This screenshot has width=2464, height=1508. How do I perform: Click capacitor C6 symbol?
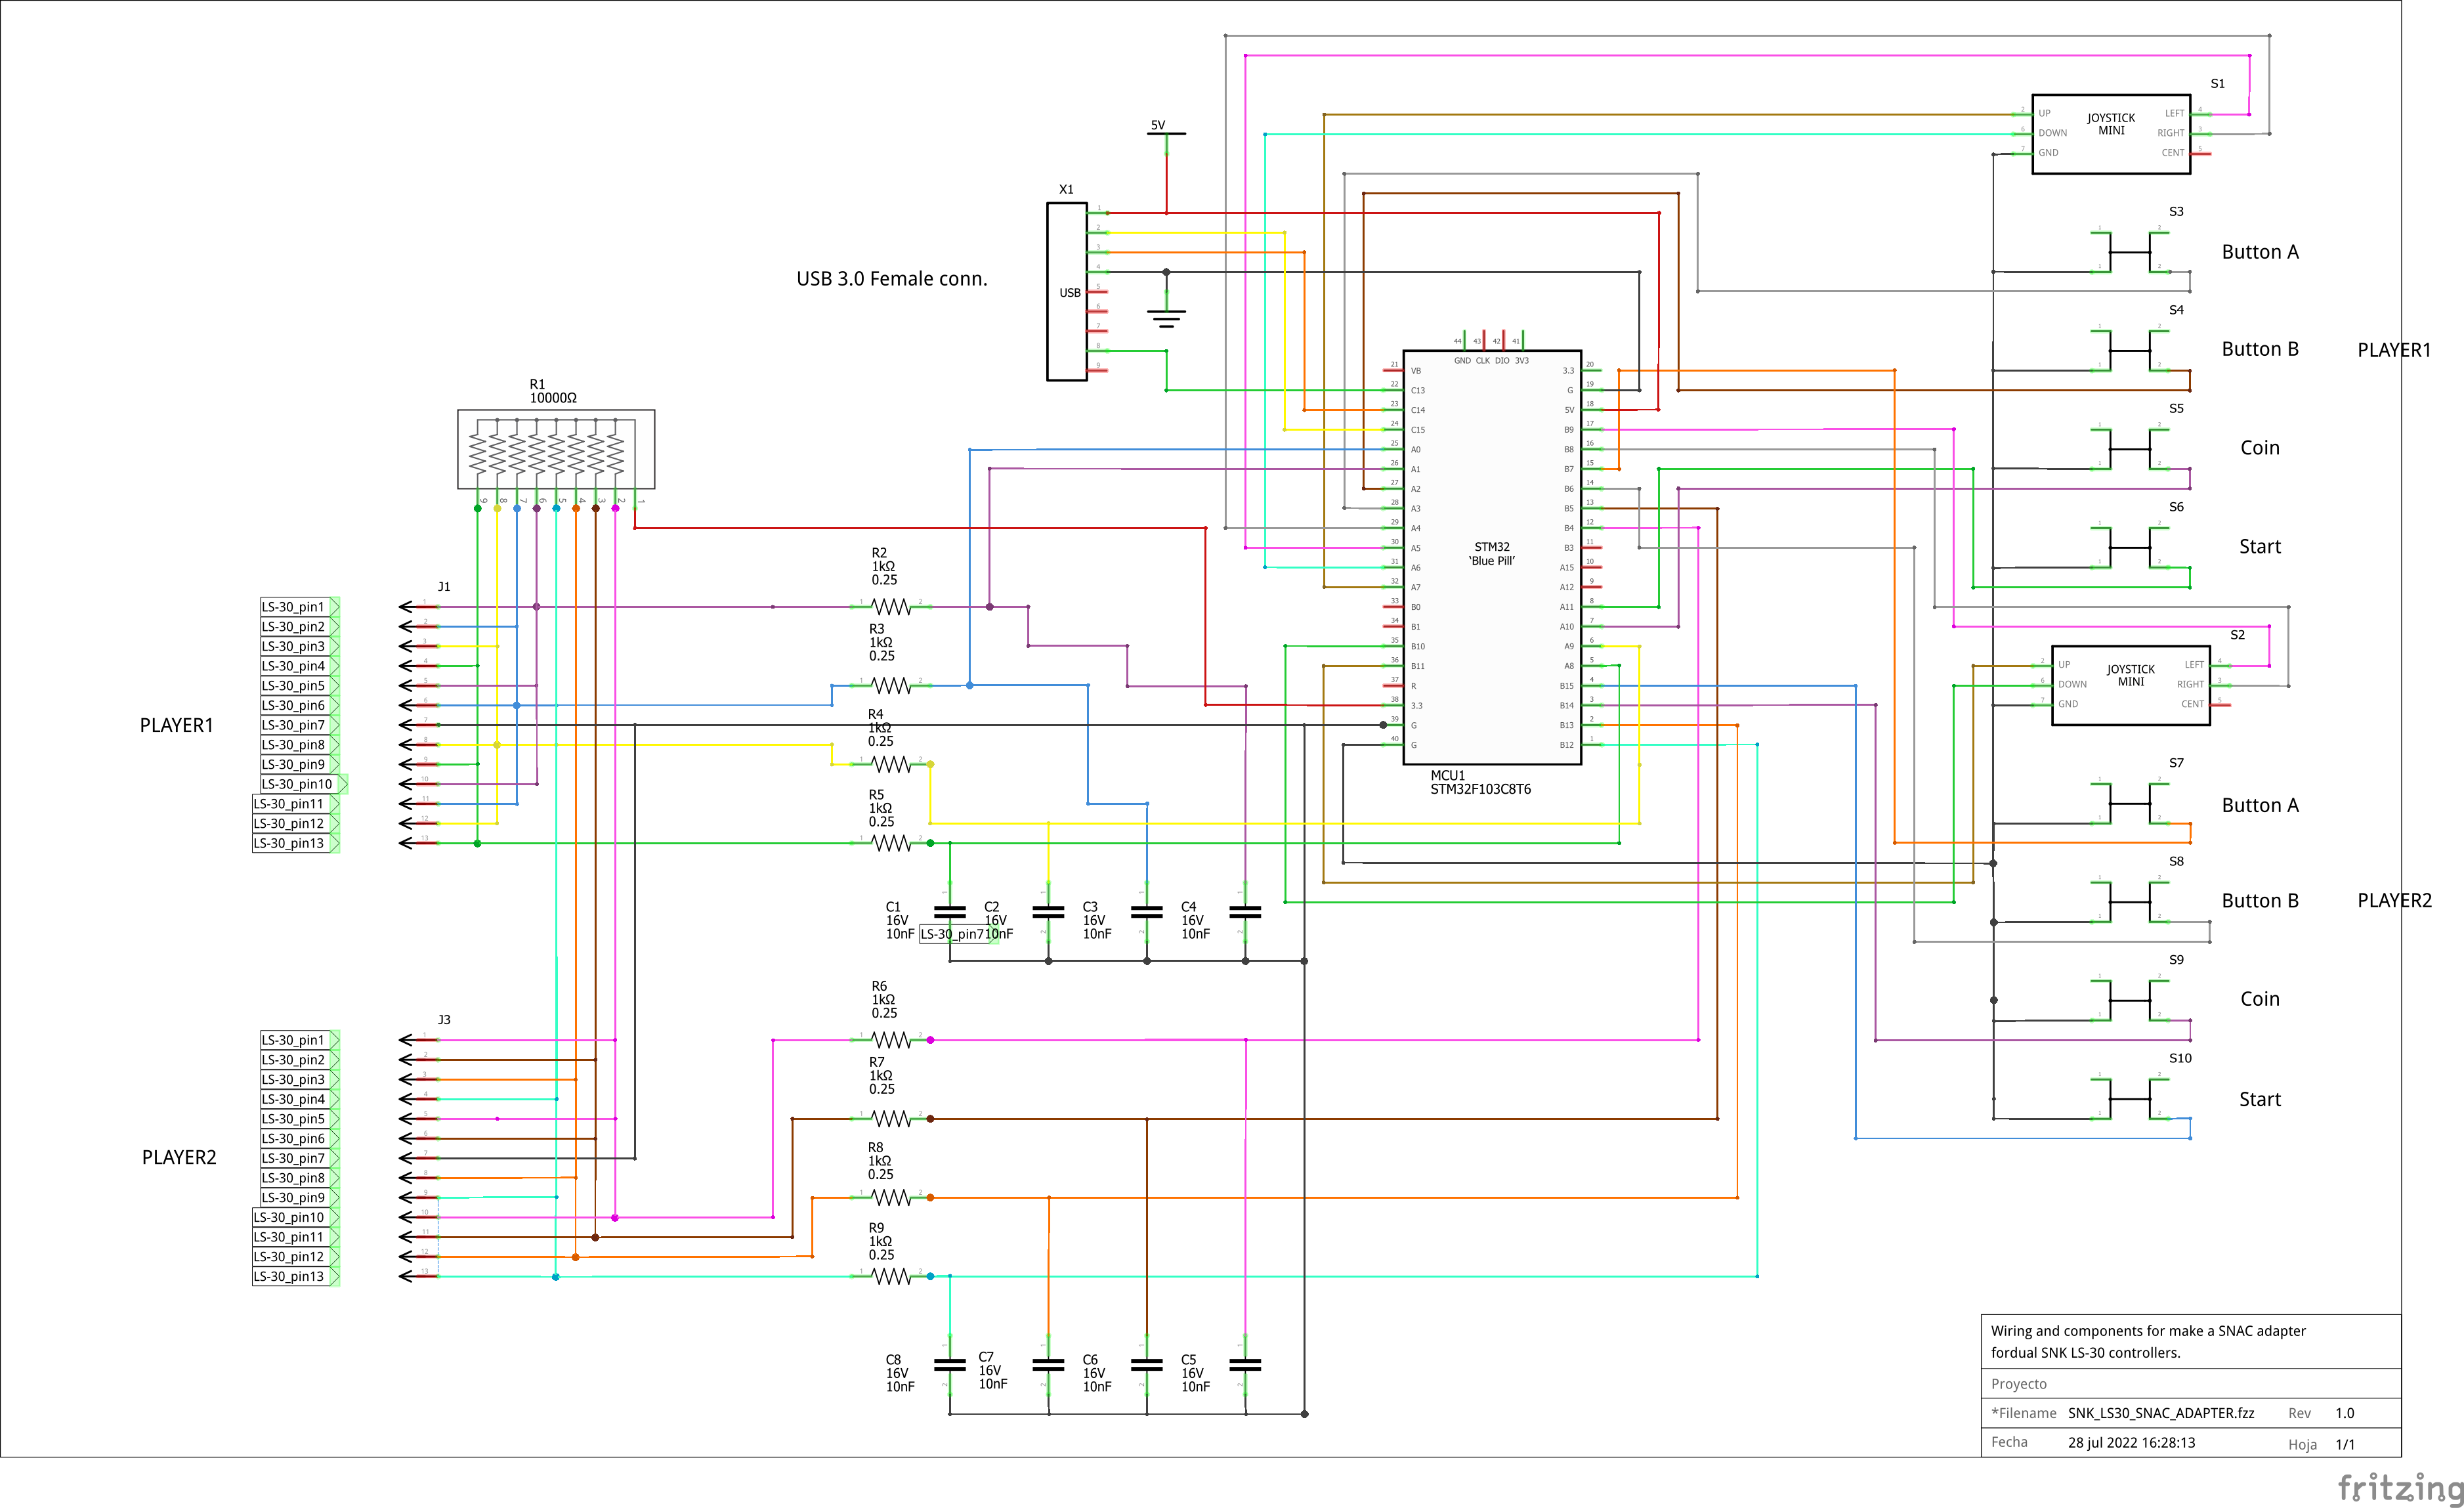(x=1147, y=1364)
